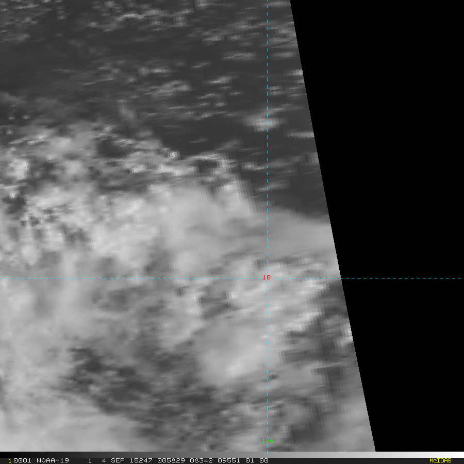Click the 005829 image time value

click(171, 460)
